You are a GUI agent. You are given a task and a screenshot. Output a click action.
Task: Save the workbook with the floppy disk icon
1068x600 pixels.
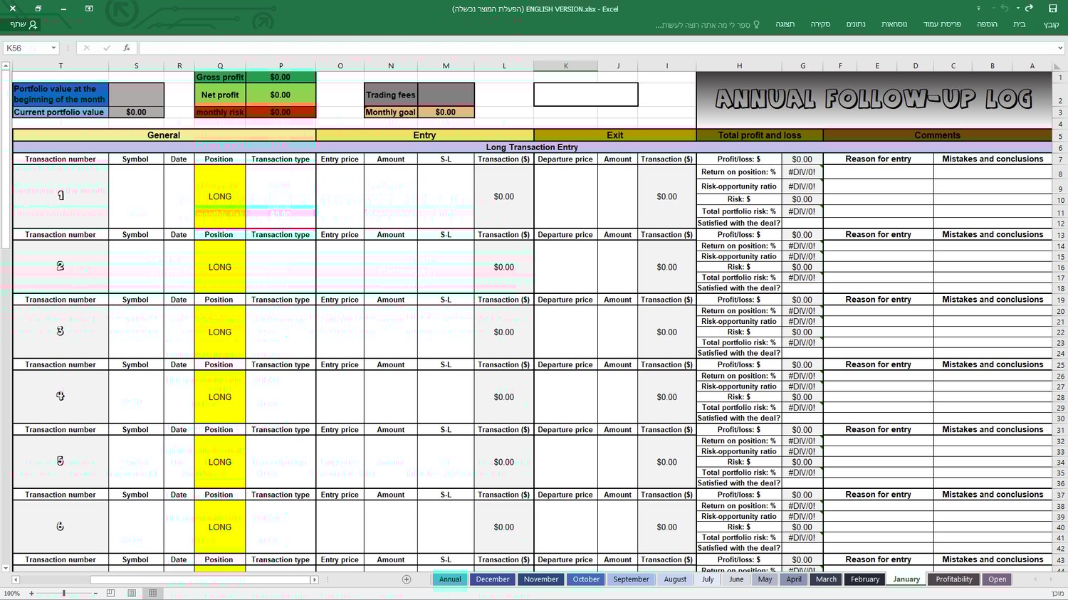point(1052,9)
